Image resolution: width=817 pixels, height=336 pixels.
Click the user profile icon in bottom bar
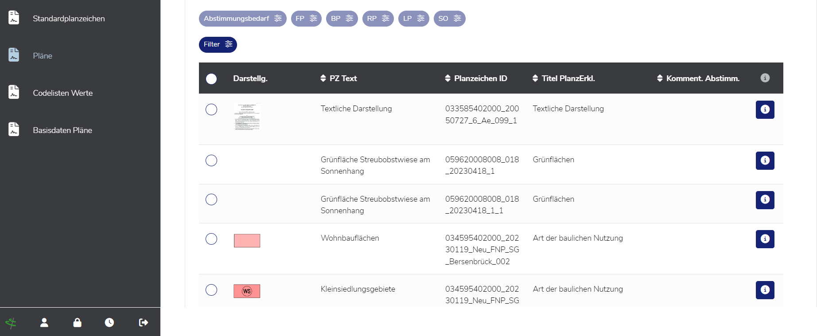coord(44,322)
